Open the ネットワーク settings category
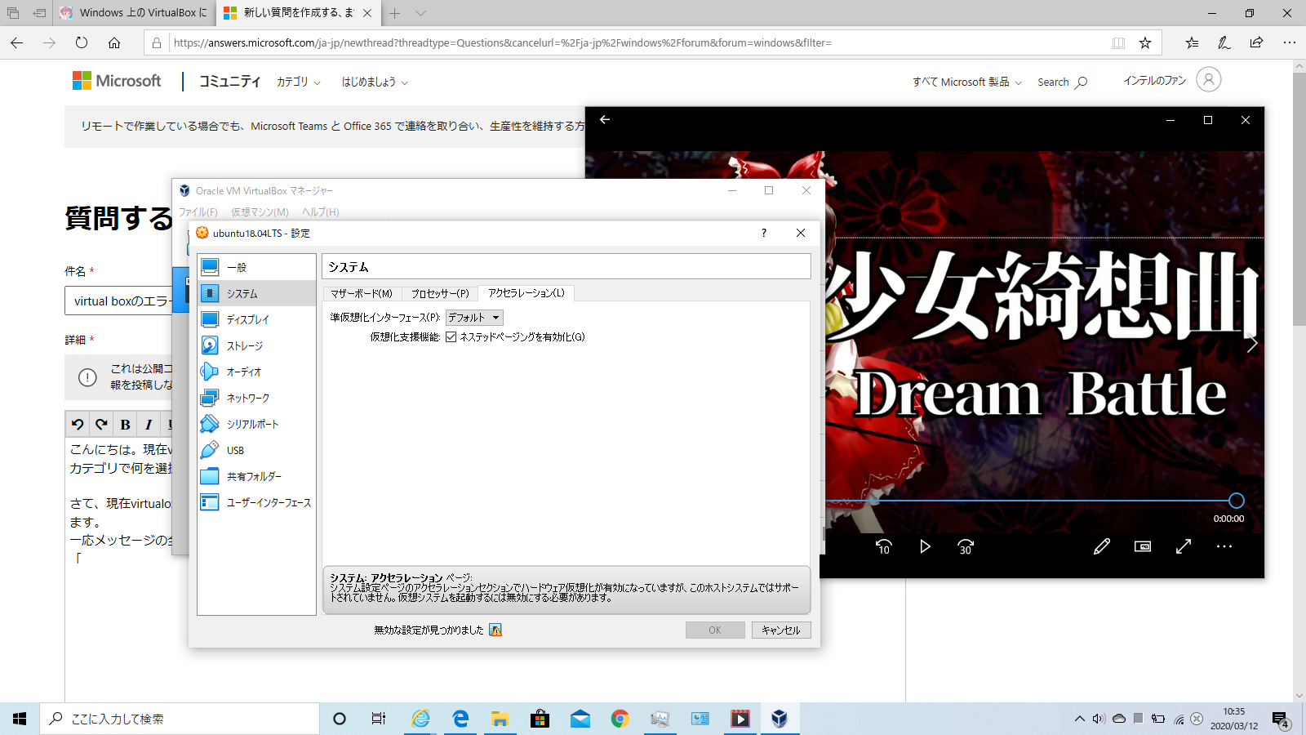Image resolution: width=1306 pixels, height=735 pixels. tap(256, 398)
